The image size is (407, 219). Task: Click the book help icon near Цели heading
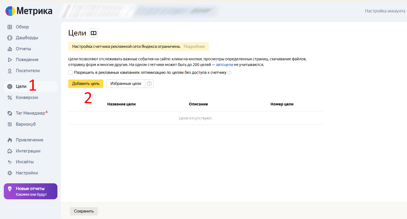93,33
